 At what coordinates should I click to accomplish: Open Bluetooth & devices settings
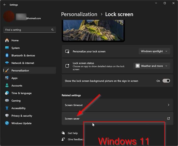click(x=29, y=55)
